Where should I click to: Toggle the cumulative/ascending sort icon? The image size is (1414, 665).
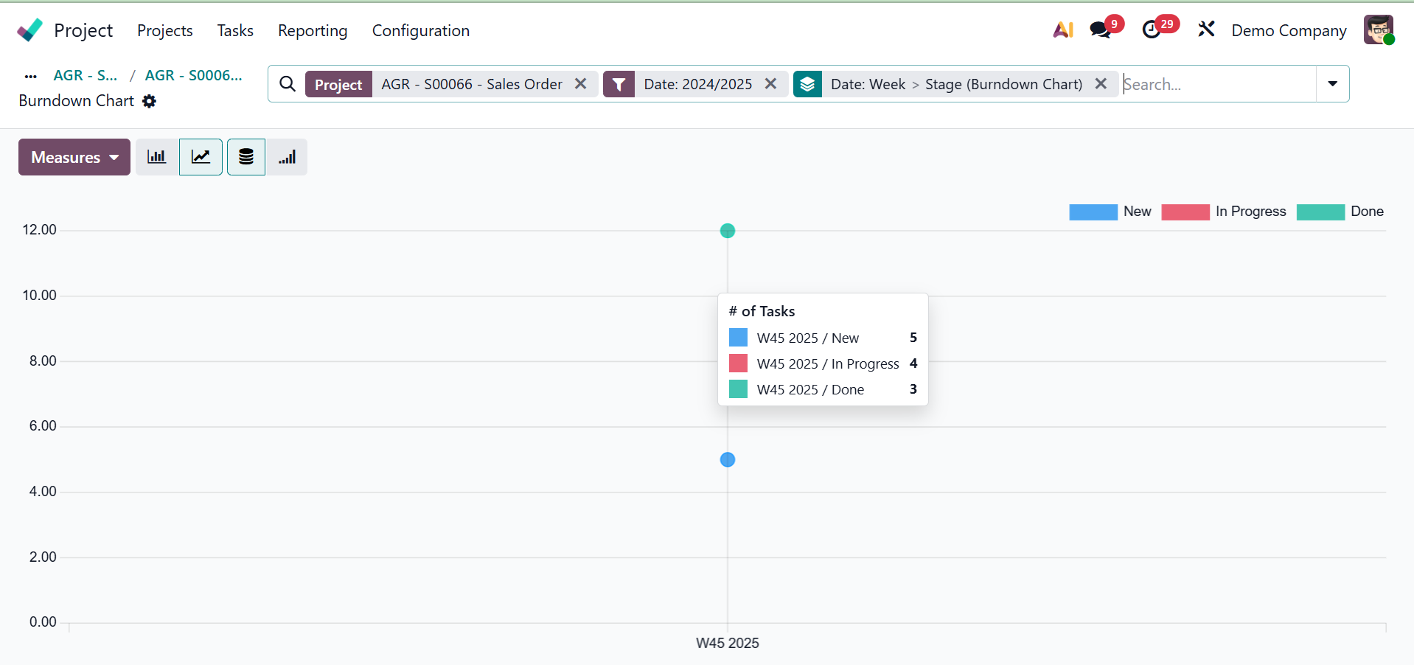(x=287, y=157)
